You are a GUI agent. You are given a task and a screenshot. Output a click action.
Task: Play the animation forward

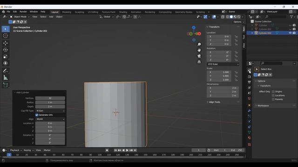click(x=127, y=150)
